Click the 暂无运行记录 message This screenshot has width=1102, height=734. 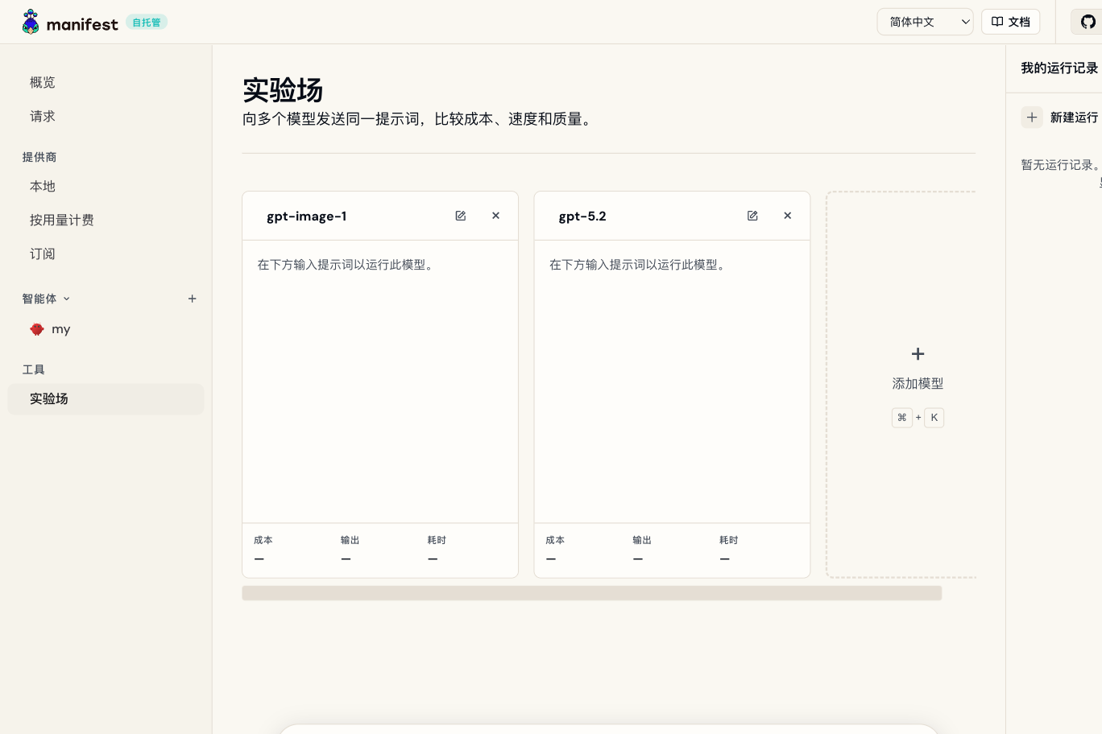point(1060,165)
